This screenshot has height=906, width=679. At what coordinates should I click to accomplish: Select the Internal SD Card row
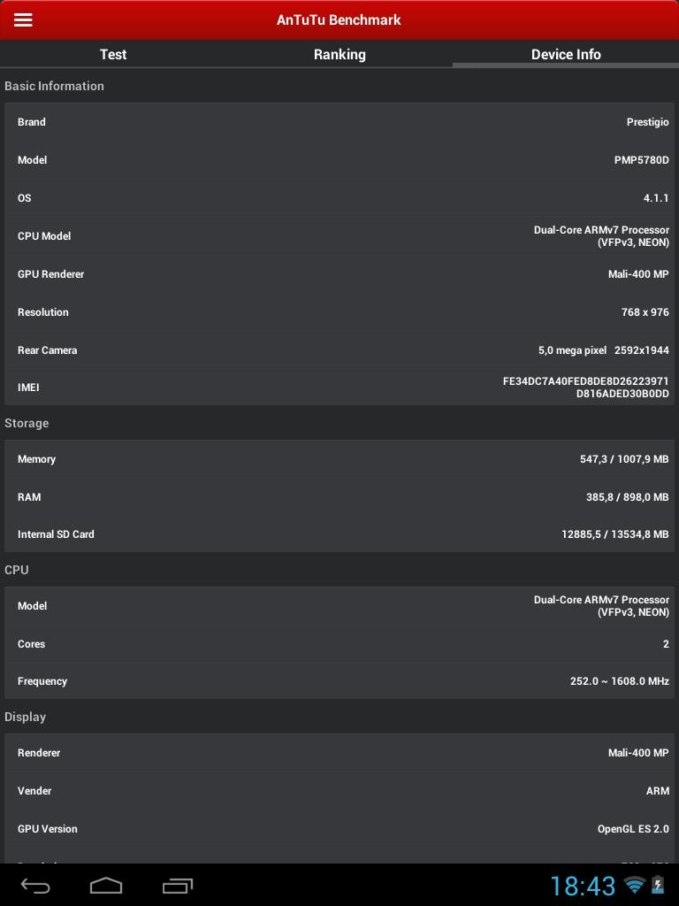pos(339,534)
